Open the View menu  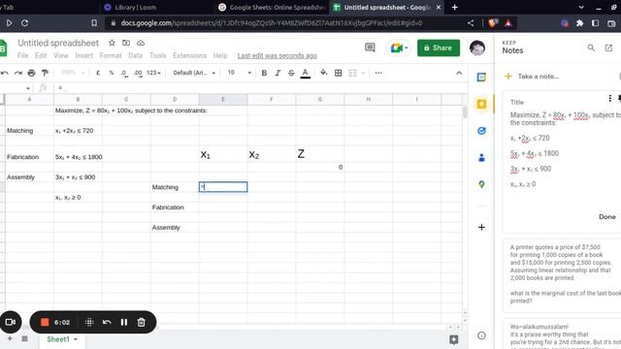[x=61, y=55]
